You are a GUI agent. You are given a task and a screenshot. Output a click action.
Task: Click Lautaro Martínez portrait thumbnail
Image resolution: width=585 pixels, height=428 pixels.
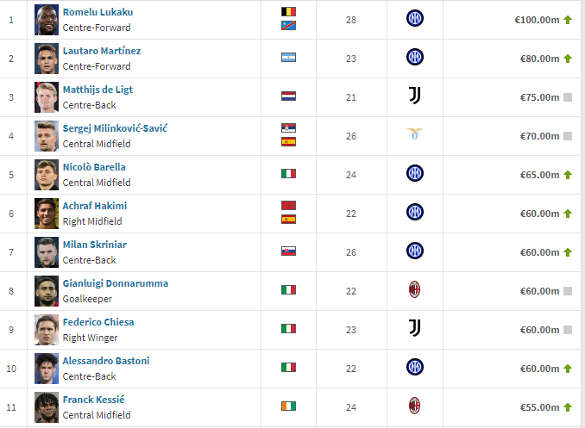point(47,58)
